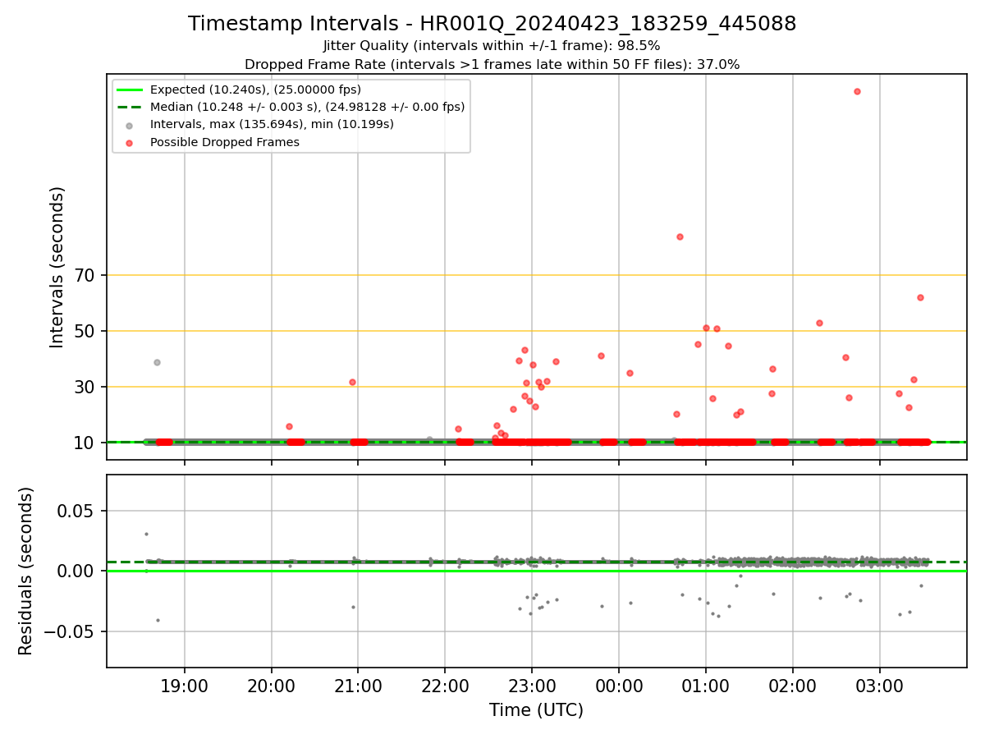Click the '22:00' x-axis tick label
Image resolution: width=985 pixels, height=739 pixels.
click(445, 686)
